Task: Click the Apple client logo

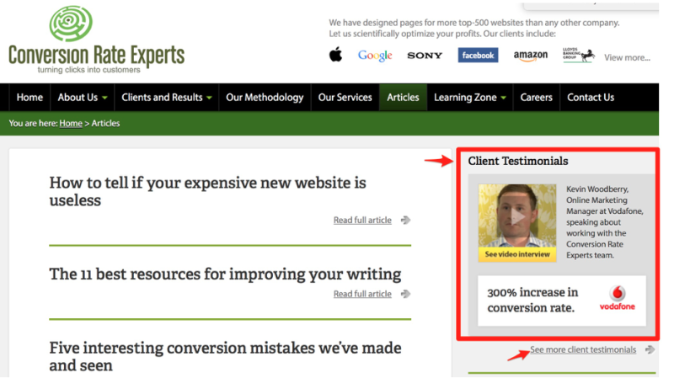Action: [x=336, y=56]
